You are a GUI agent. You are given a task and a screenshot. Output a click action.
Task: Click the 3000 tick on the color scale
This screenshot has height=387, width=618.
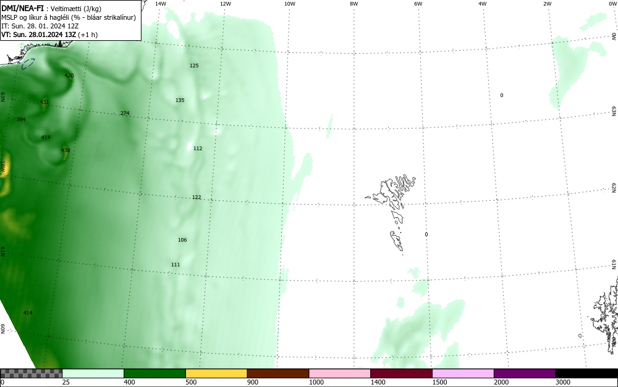coord(563,382)
